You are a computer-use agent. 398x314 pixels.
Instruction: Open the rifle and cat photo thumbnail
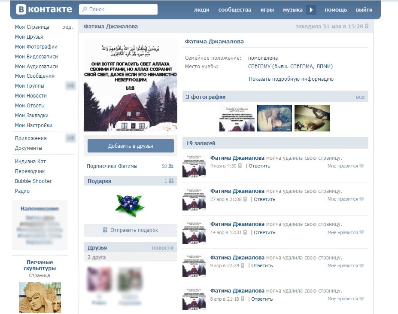312,118
